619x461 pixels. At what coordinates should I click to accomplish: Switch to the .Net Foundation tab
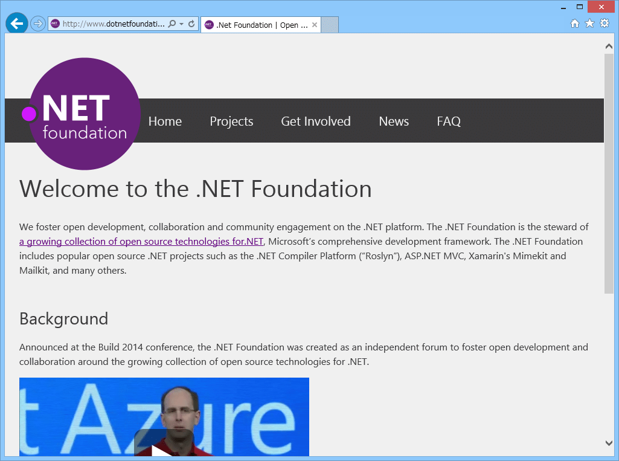pos(260,25)
